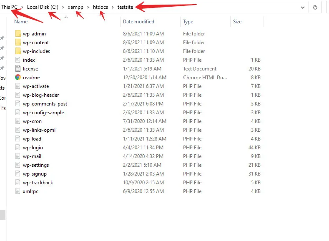Select the wp-links-opml file name

coord(39,130)
